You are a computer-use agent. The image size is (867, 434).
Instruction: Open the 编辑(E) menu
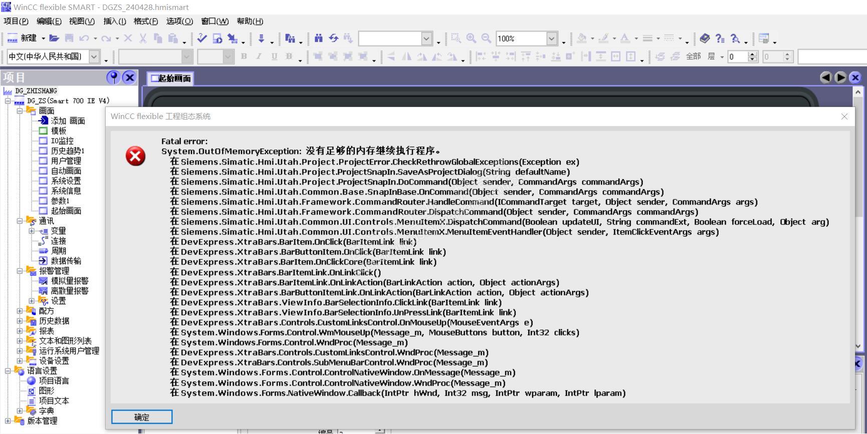tap(49, 21)
